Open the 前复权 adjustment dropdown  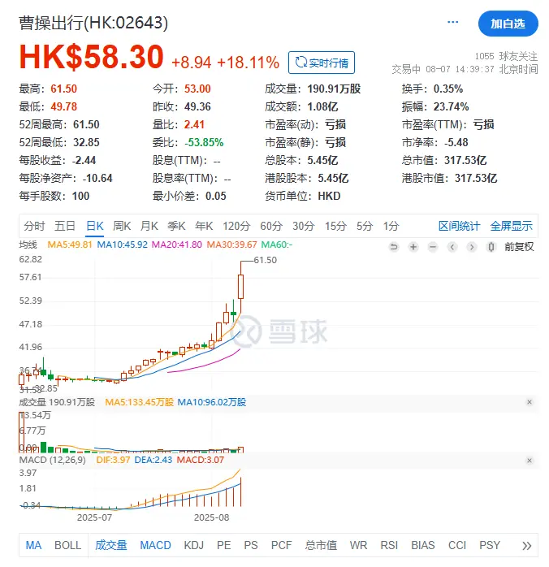[x=520, y=247]
